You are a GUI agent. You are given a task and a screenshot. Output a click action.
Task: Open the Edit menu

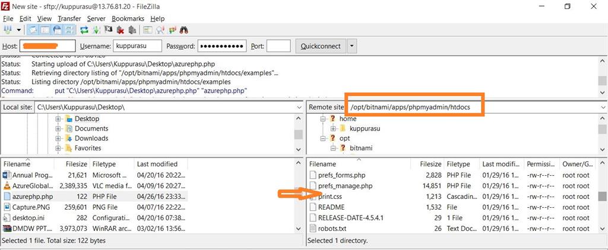(25, 18)
